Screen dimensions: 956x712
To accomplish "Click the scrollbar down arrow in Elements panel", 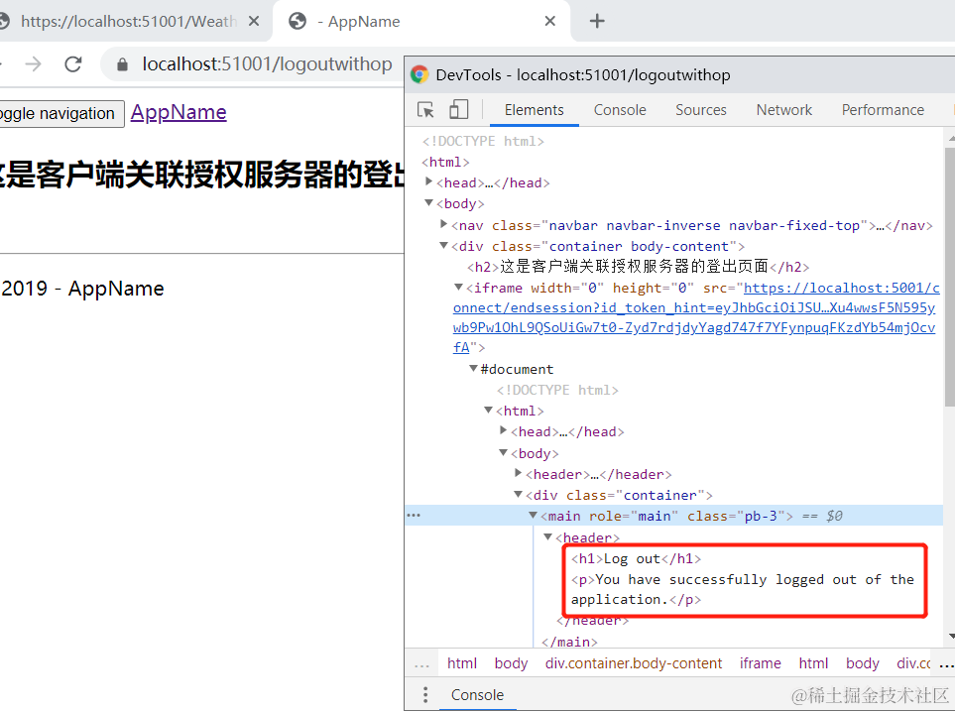I will point(951,637).
